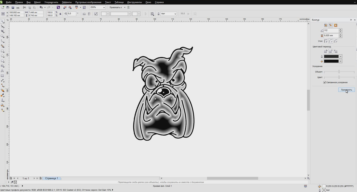Click the Export icon
This screenshot has width=357, height=192.
(69, 8)
